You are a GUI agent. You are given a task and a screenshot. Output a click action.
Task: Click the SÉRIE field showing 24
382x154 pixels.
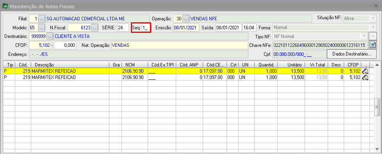tap(123, 27)
